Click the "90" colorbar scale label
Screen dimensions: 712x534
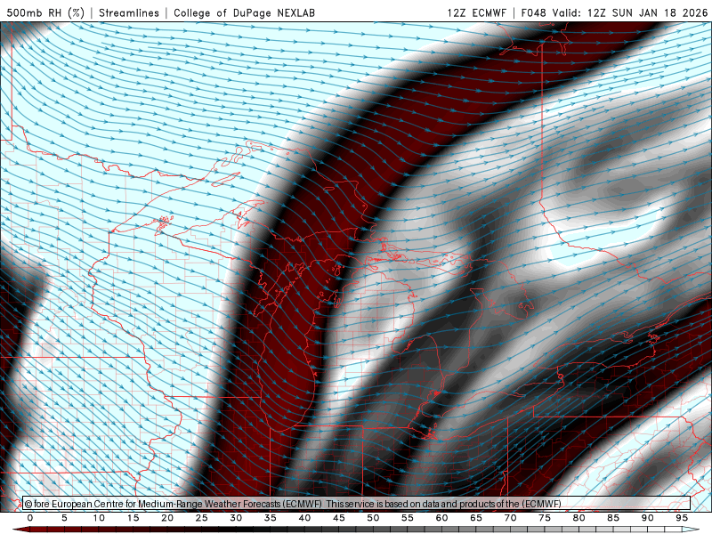(x=647, y=518)
